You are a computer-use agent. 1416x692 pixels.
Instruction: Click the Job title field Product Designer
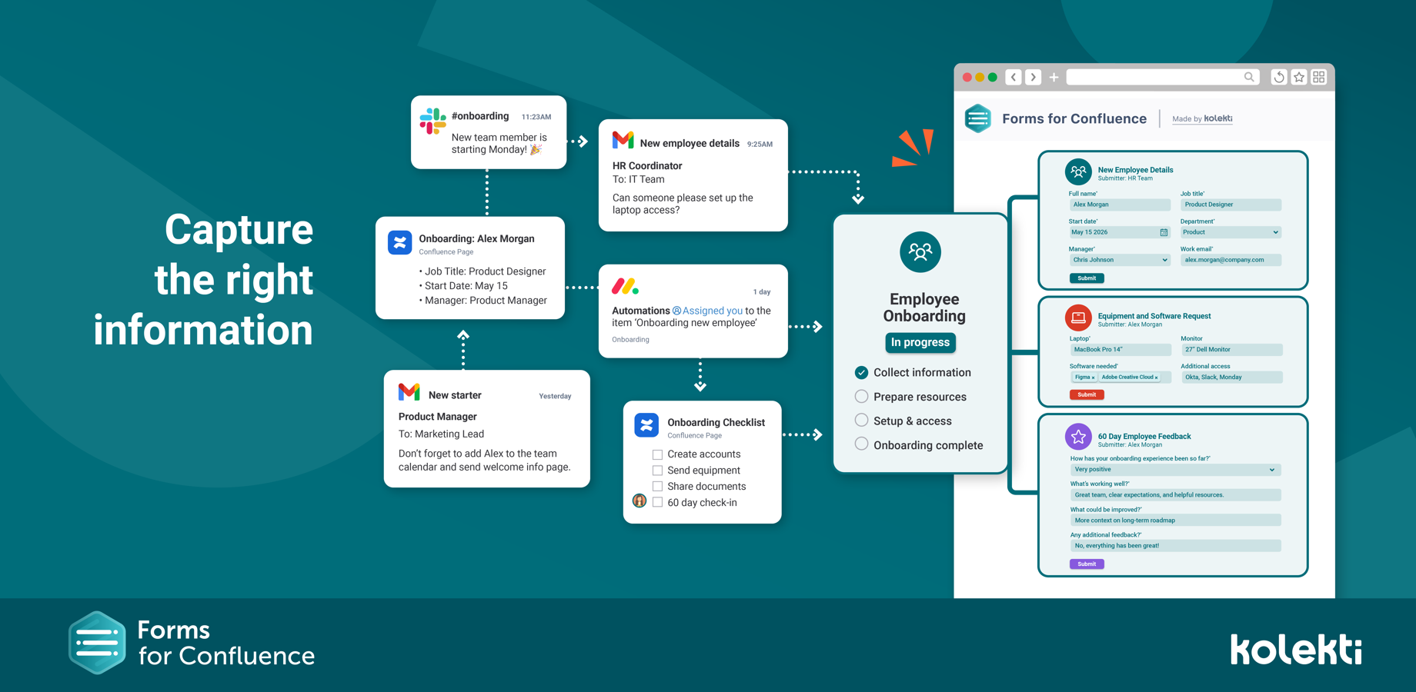[1231, 205]
